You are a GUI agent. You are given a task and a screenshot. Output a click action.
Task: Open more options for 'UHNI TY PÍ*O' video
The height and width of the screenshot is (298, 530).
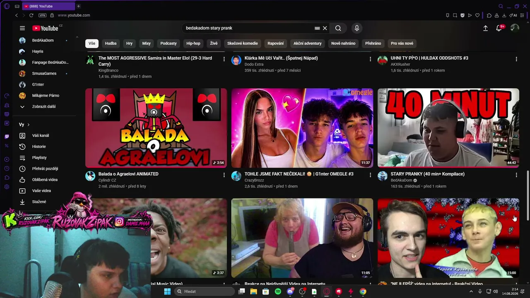click(x=516, y=59)
